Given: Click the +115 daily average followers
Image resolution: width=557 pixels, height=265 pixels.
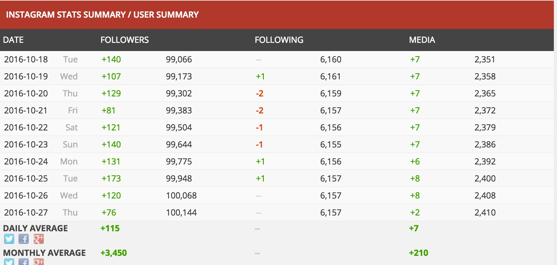Looking at the screenshot, I should pyautogui.click(x=110, y=228).
